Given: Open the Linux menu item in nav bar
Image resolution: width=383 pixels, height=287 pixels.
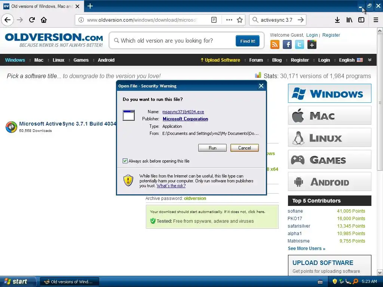Looking at the screenshot, I should click(x=58, y=60).
